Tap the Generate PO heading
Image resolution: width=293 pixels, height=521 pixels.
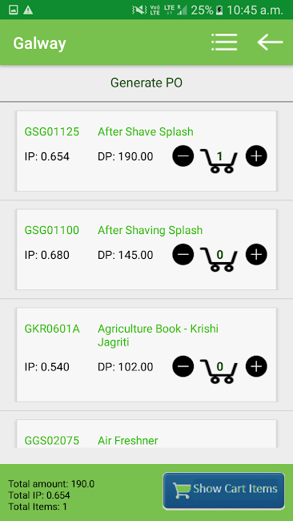pos(146,83)
